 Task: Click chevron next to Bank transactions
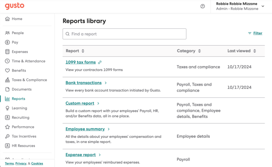click(106, 83)
